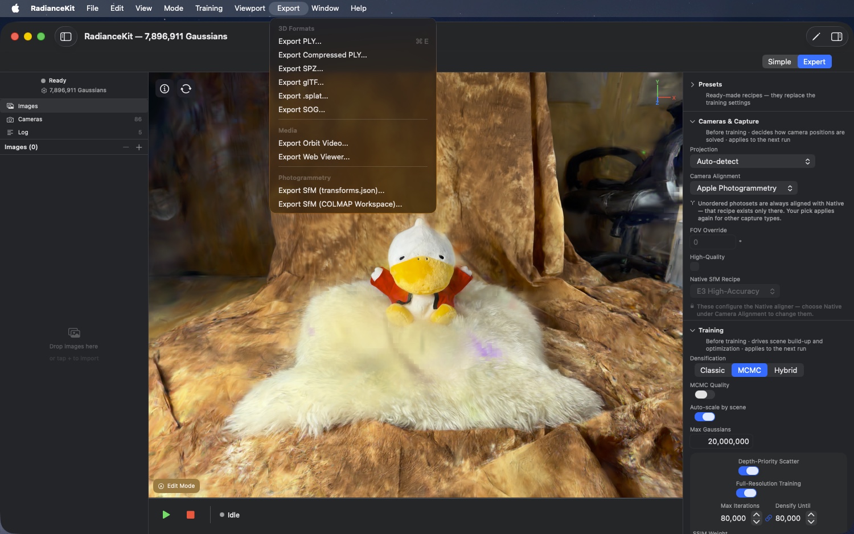Click the minus icon in Images header
Image resolution: width=854 pixels, height=534 pixels.
[126, 147]
